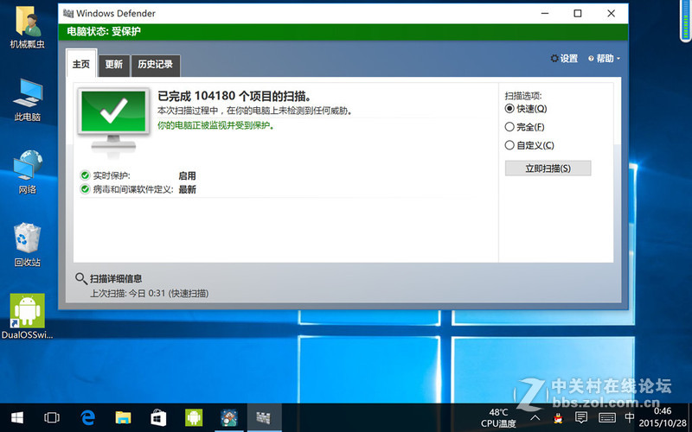Click the 最新 definition status value

tap(187, 190)
